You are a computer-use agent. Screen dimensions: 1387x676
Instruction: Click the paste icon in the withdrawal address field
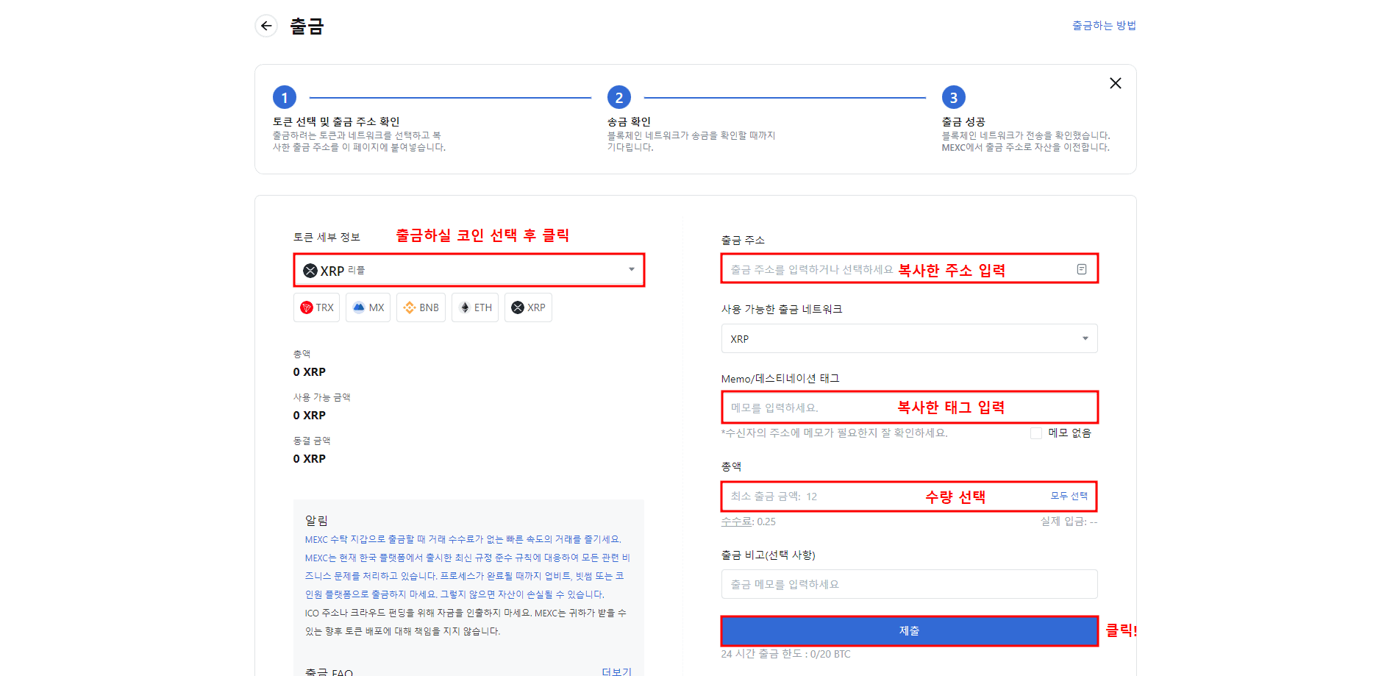point(1081,268)
